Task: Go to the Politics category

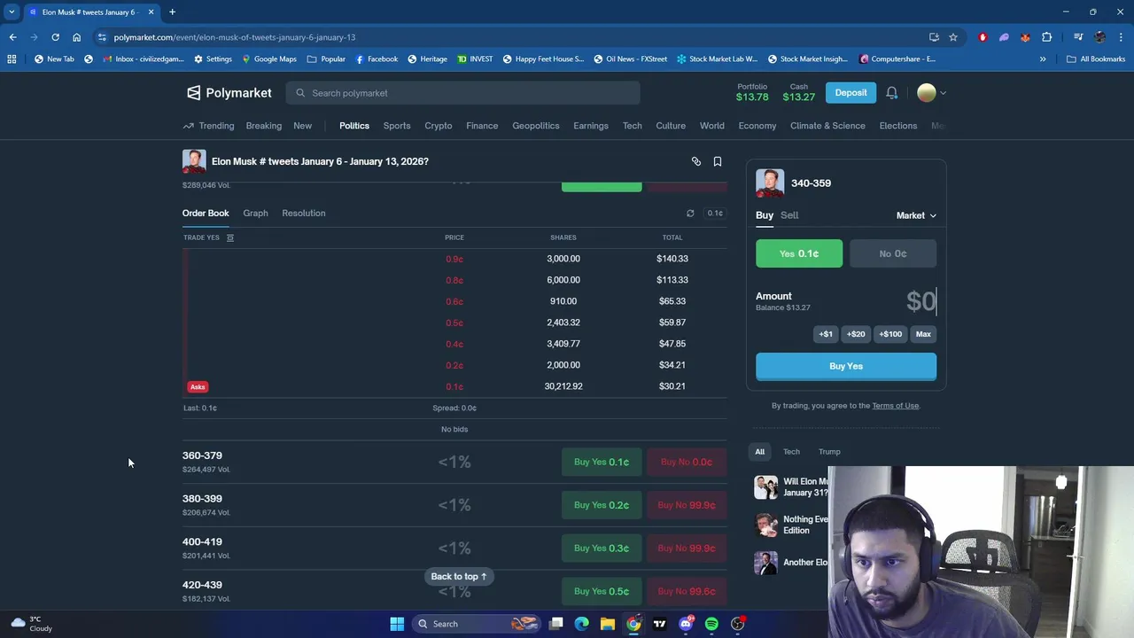Action: 354,126
